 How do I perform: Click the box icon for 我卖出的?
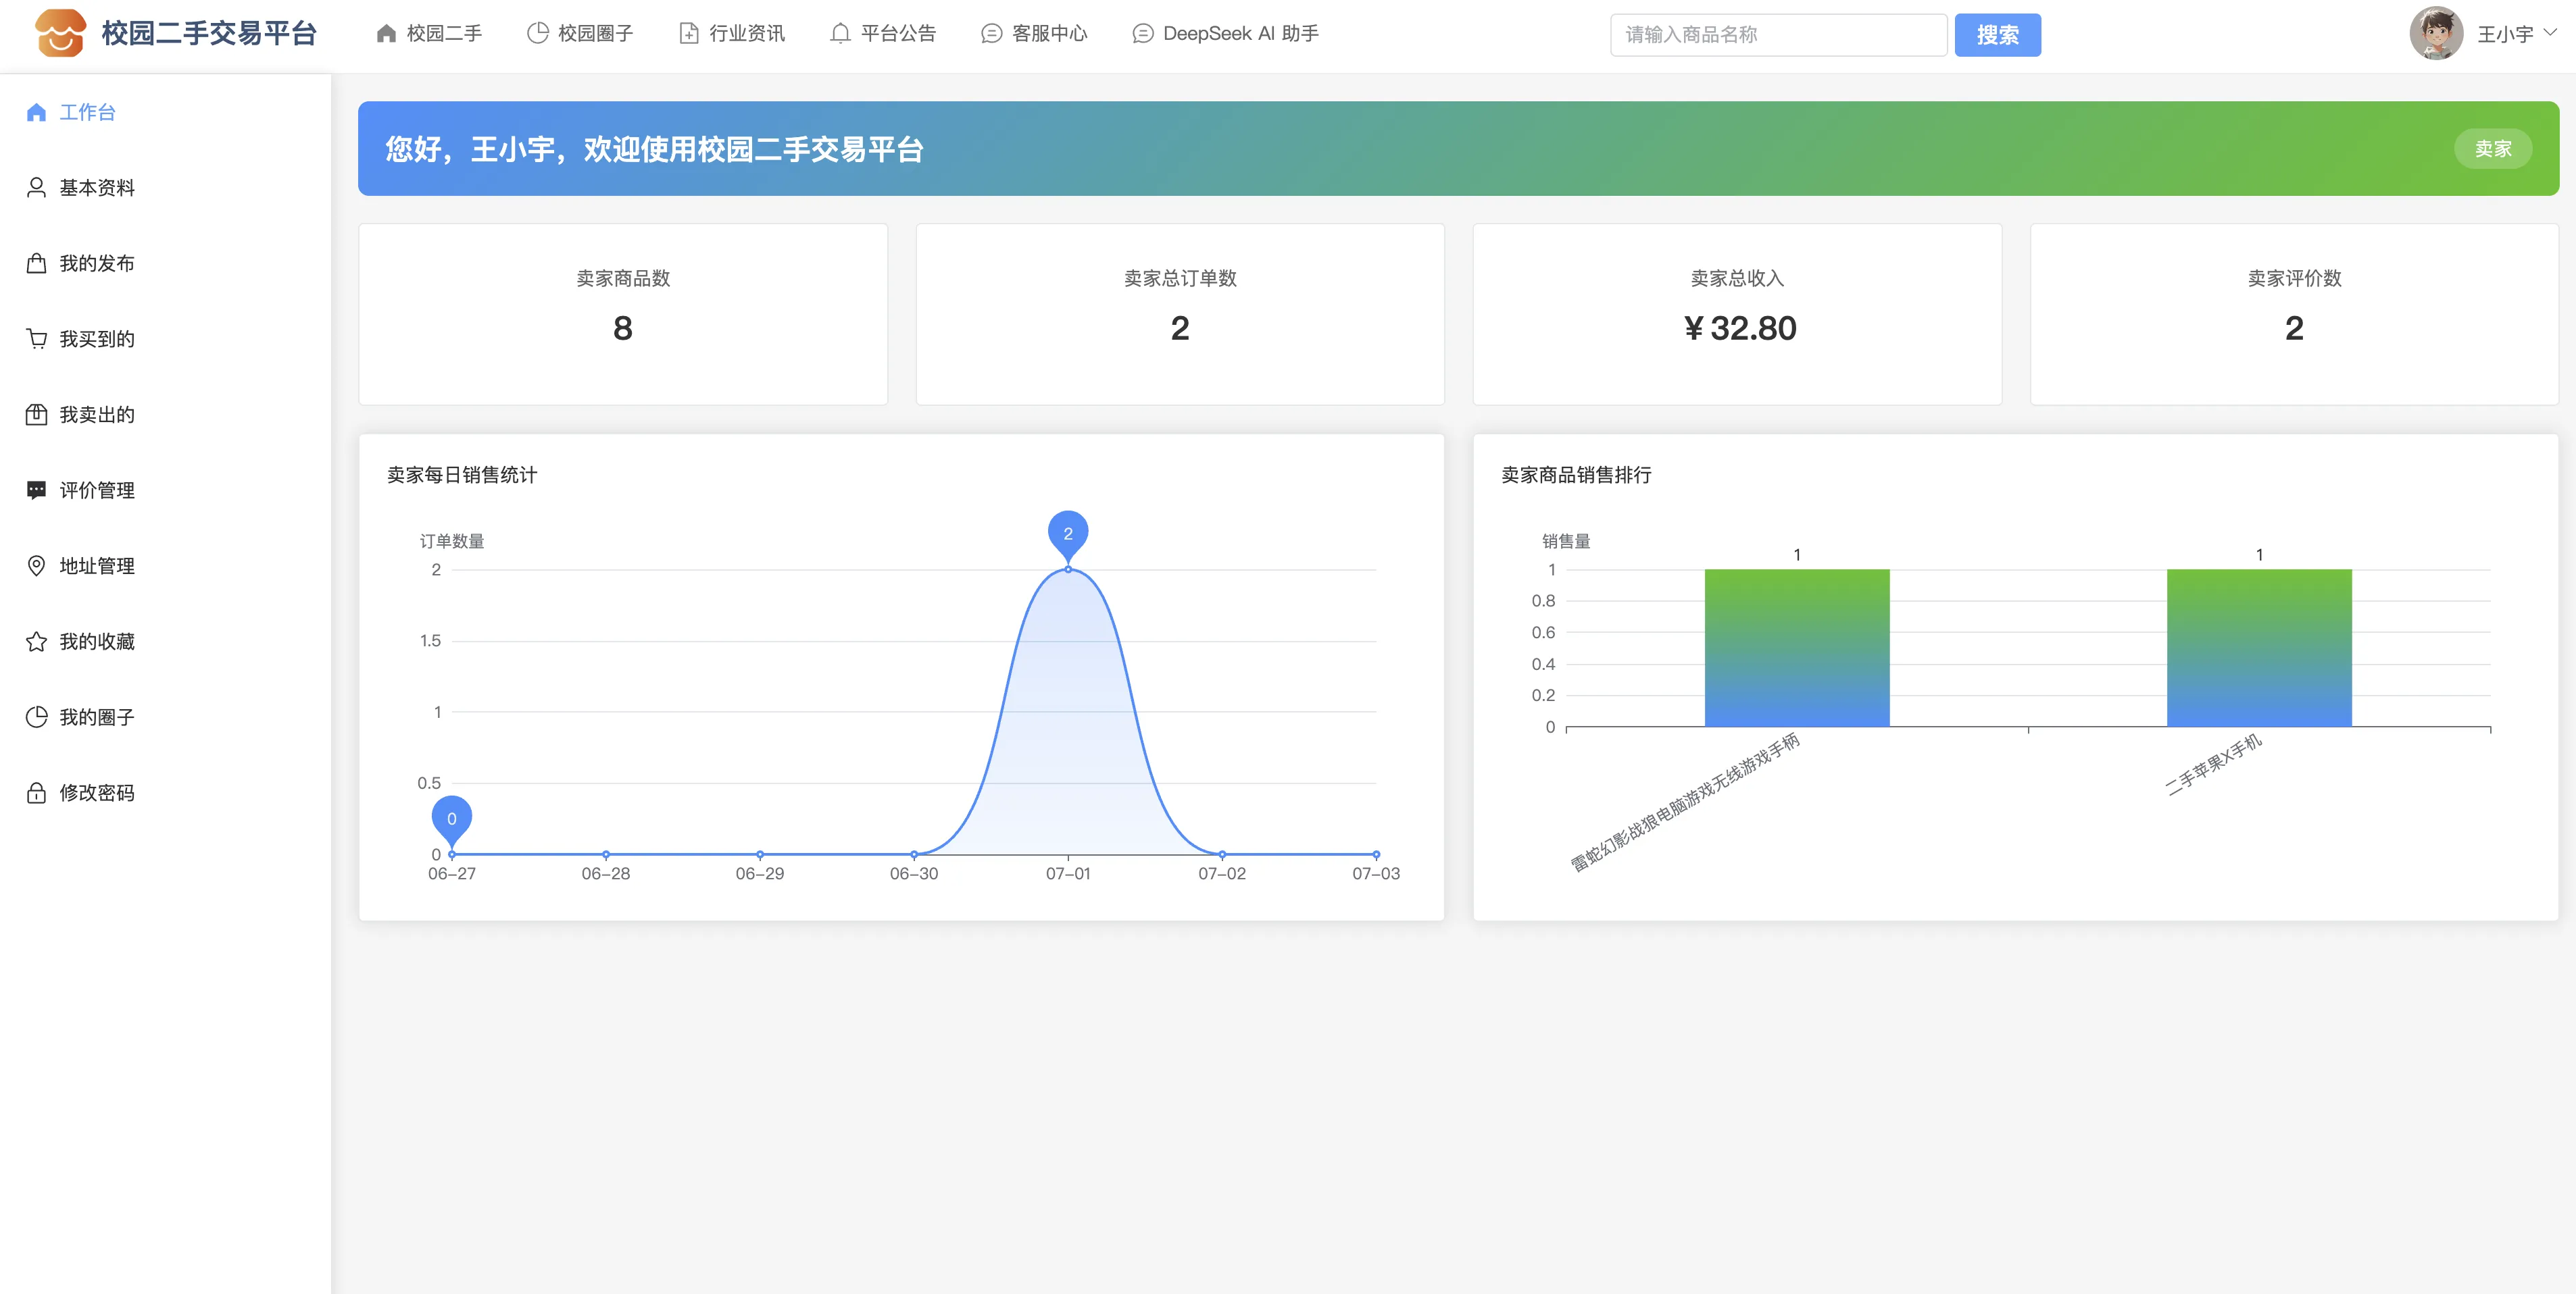pos(37,415)
